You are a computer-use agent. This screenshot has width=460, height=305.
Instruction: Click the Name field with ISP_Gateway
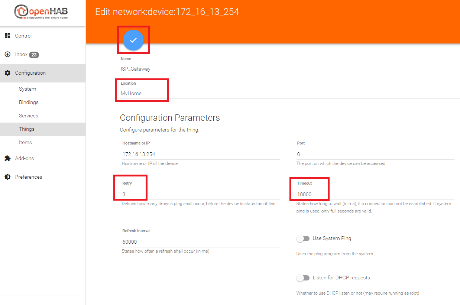click(x=290, y=69)
